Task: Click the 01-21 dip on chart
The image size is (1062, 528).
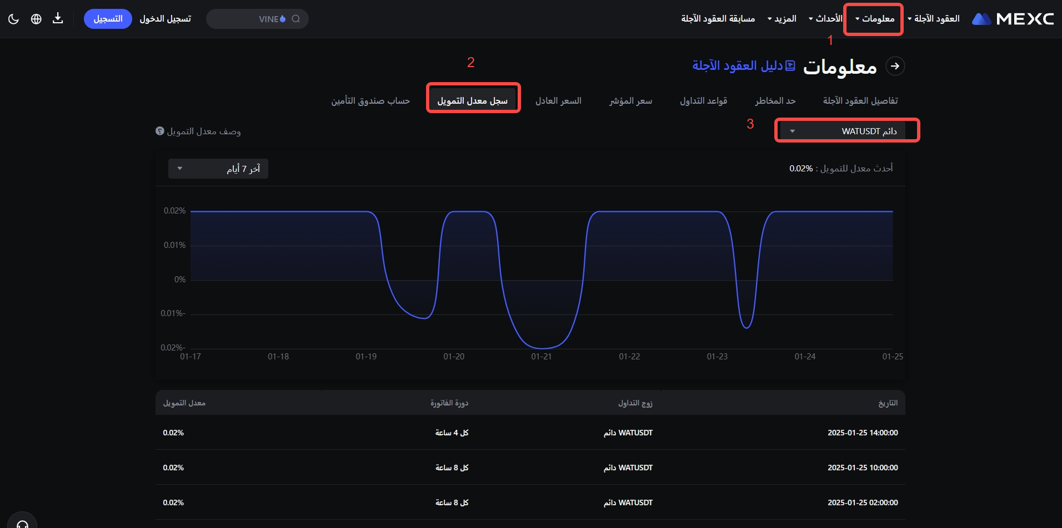Action: point(542,348)
